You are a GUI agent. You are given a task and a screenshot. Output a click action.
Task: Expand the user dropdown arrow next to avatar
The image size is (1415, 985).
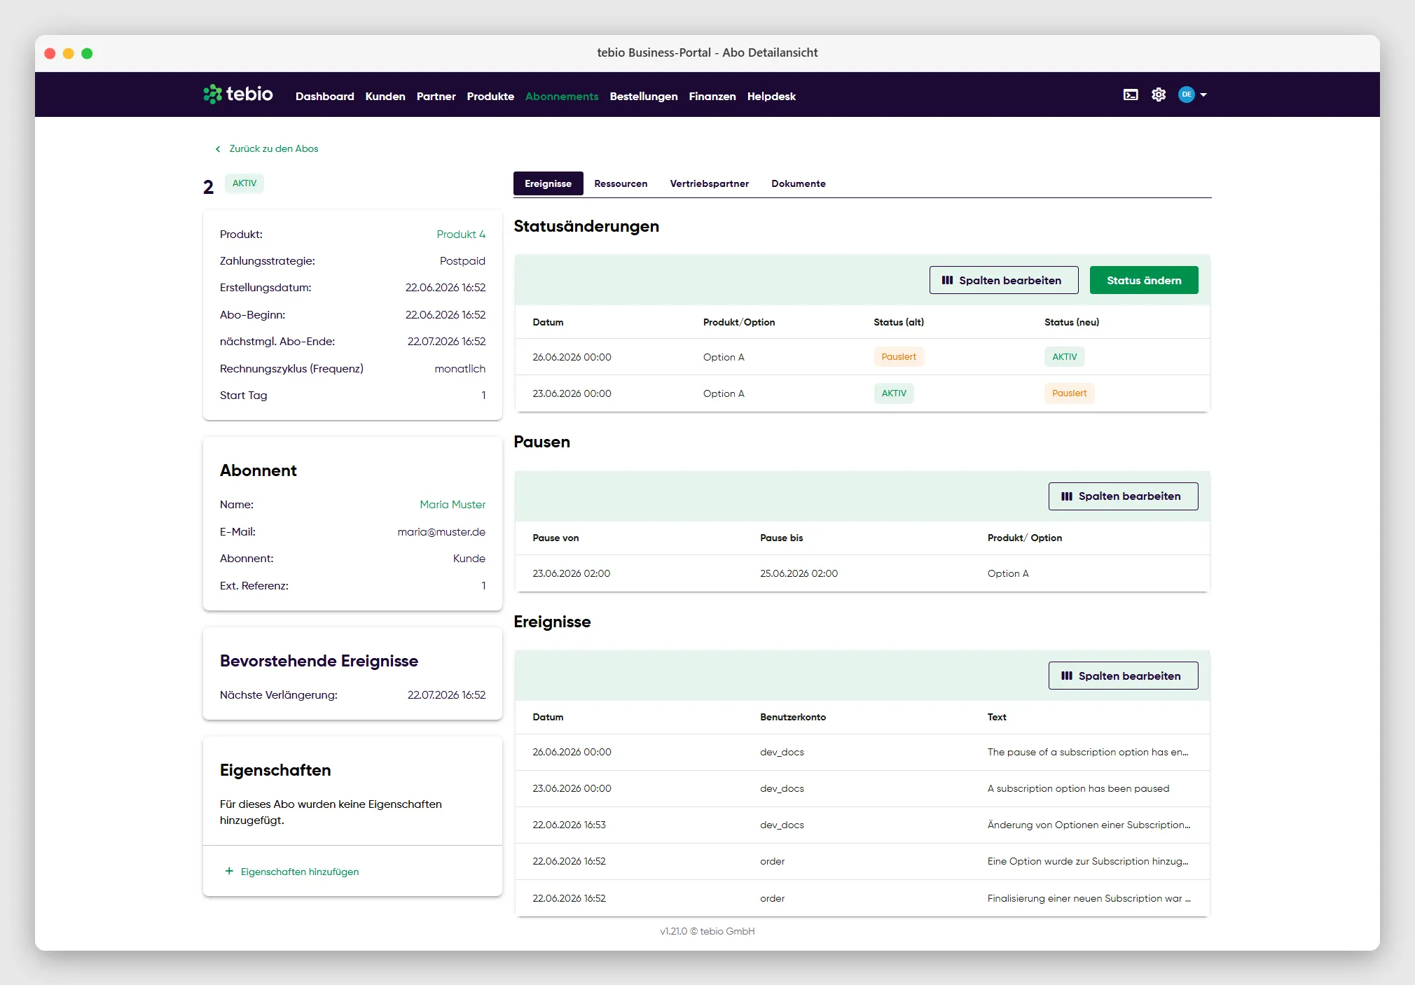click(1203, 95)
